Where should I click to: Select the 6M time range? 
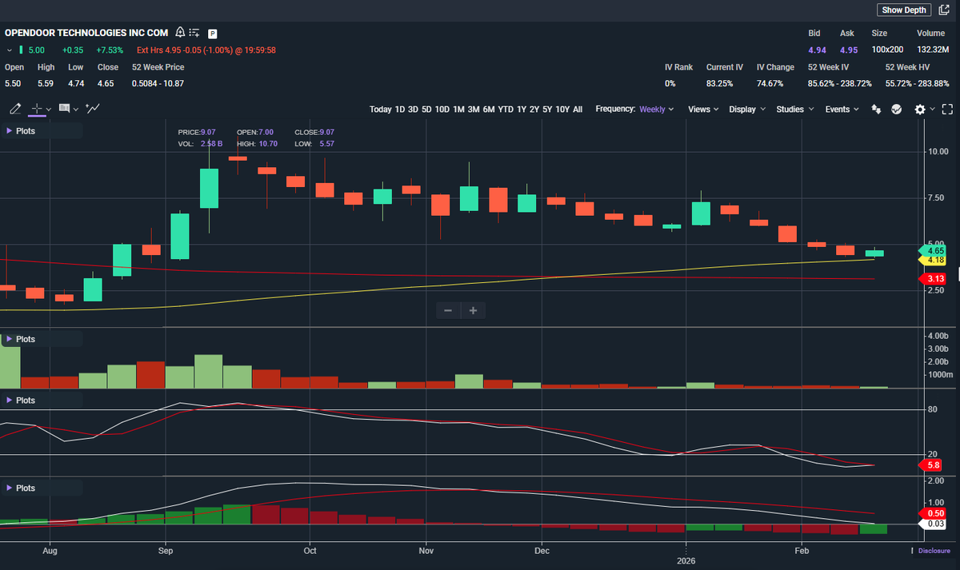488,110
